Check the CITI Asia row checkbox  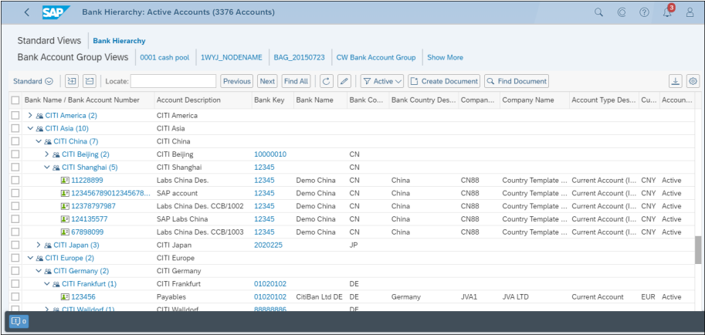point(15,128)
